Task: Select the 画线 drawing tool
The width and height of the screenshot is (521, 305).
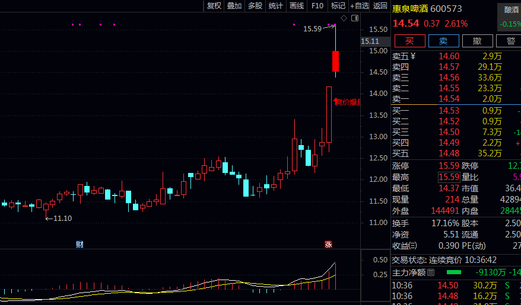Action: click(296, 6)
